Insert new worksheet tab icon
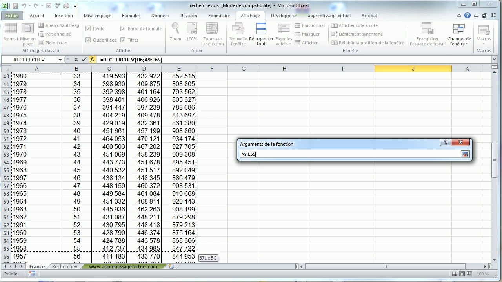502x282 pixels. [171, 266]
